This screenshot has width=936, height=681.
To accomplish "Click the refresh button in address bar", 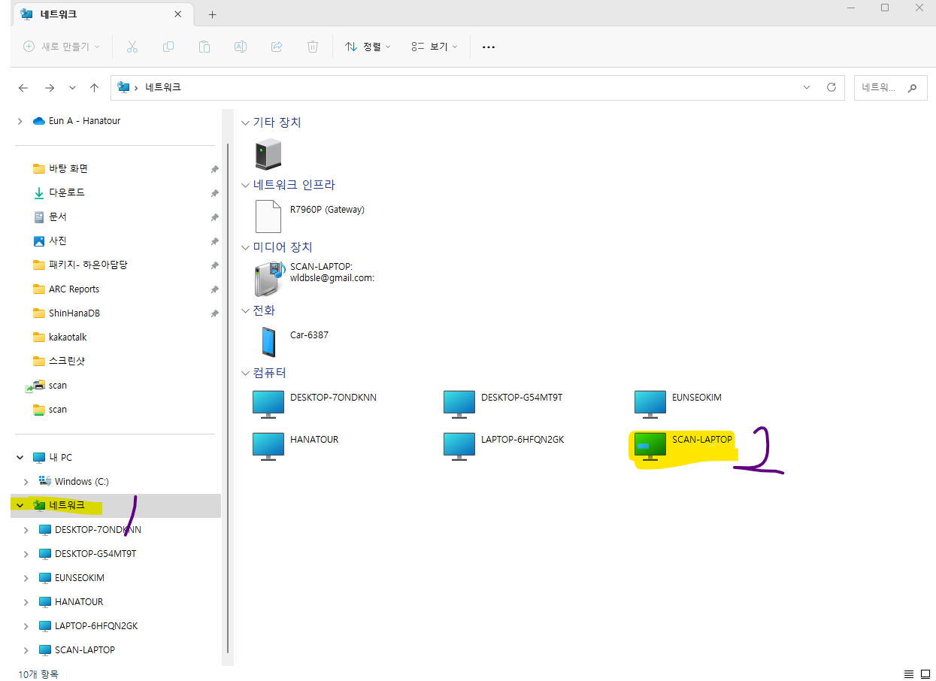I will (x=831, y=87).
